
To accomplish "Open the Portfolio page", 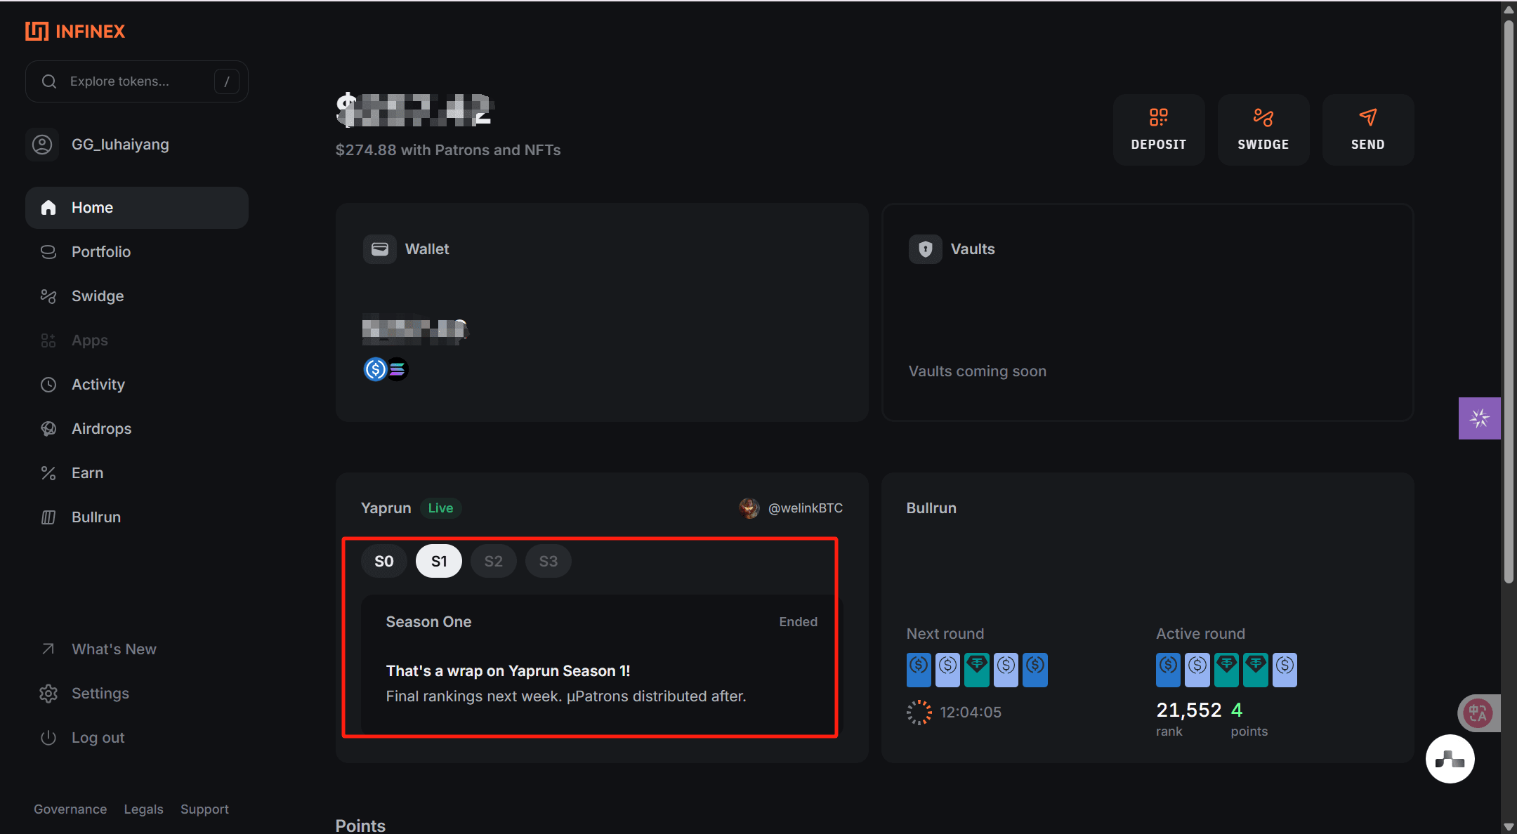I will (137, 252).
